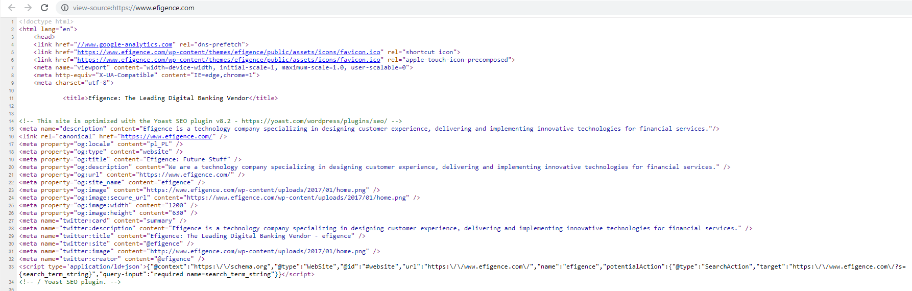The width and height of the screenshot is (912, 291).
Task: Click the og:site_name efigence line
Action: coord(112,182)
